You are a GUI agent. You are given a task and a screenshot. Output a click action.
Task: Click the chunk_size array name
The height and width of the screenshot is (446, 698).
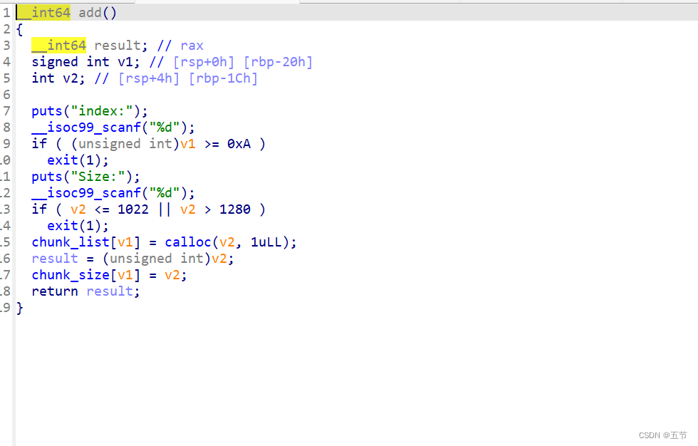tap(71, 275)
